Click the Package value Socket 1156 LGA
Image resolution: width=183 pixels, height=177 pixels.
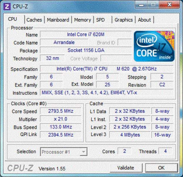click(86, 50)
